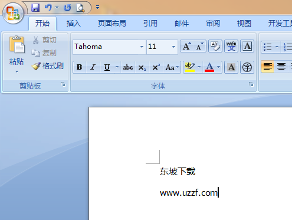Click the enclosed character 字 icon

[247, 67]
